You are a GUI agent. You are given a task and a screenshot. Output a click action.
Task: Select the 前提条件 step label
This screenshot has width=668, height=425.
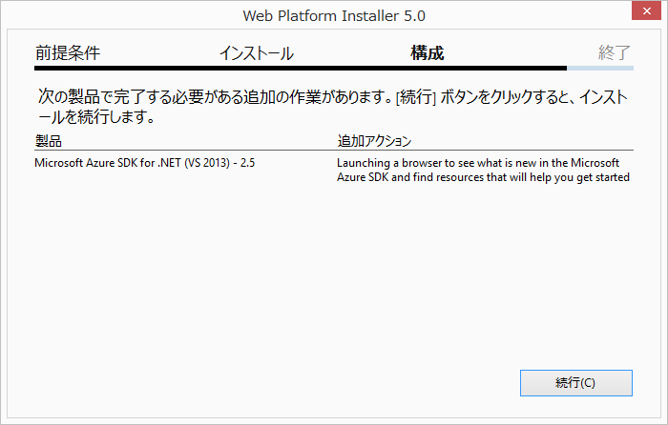point(68,53)
